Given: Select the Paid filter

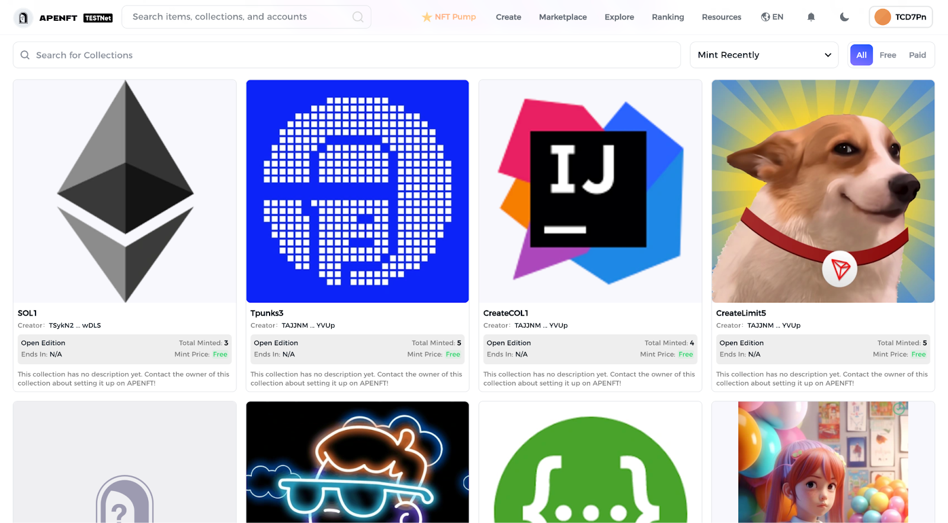Looking at the screenshot, I should pyautogui.click(x=917, y=55).
